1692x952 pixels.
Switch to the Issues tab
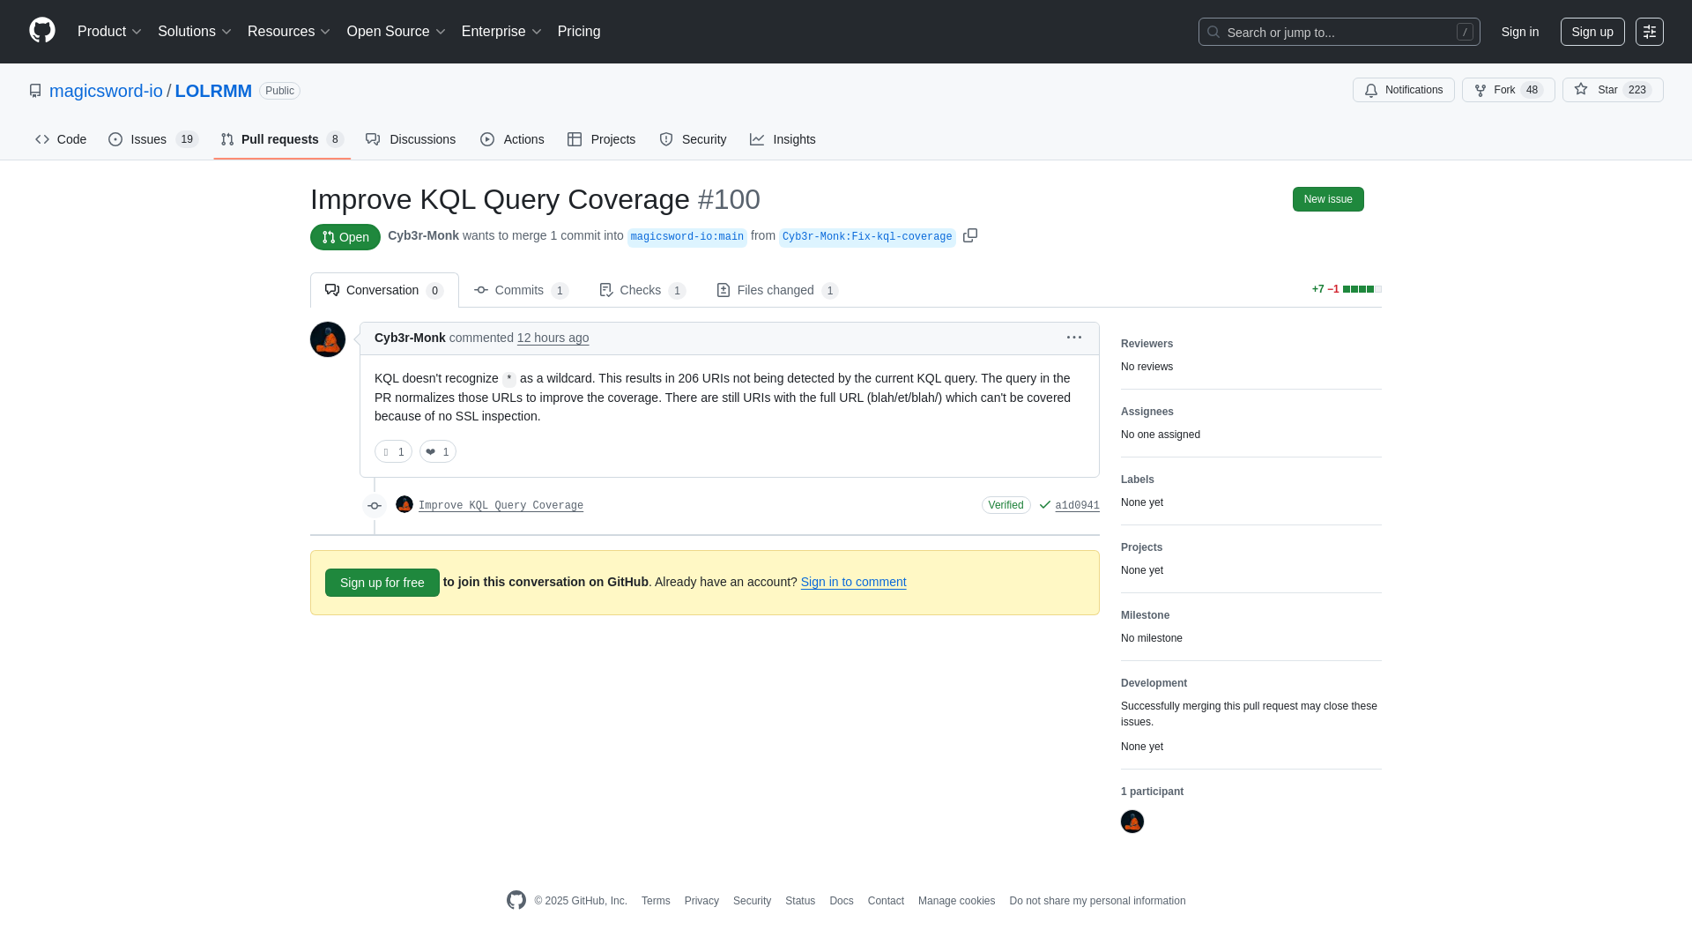pos(153,139)
